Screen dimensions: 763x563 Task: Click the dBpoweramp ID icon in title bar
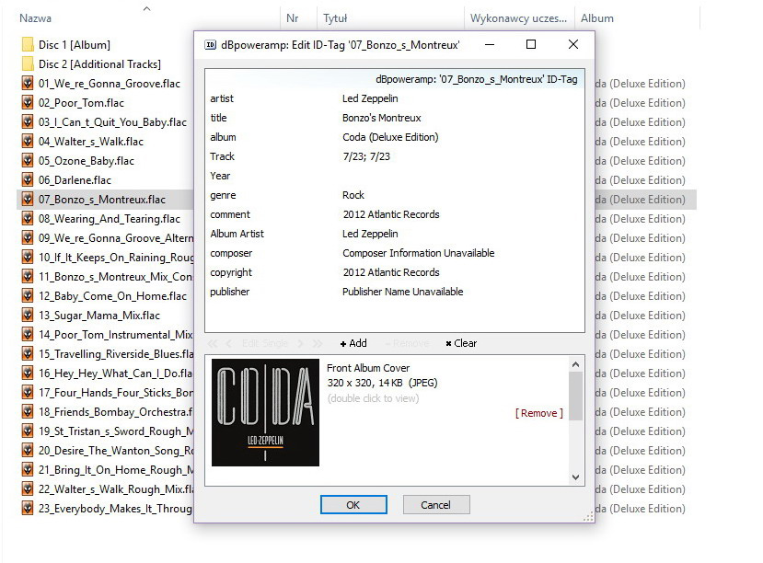[210, 45]
